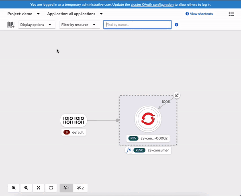Expand the Application: all applications dropdown
This screenshot has width=241, height=196.
coord(75,14)
